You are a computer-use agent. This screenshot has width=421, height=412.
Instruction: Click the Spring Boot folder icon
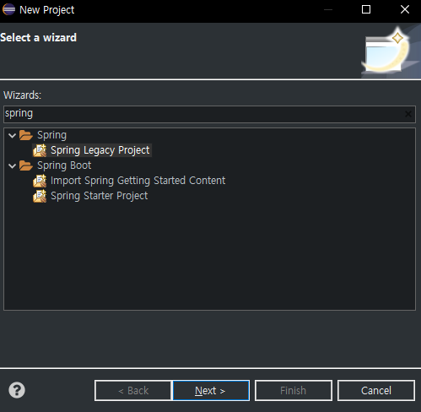[26, 165]
